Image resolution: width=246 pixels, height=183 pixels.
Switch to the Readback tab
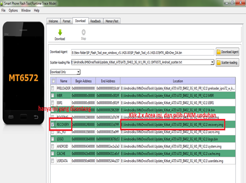click(x=95, y=21)
